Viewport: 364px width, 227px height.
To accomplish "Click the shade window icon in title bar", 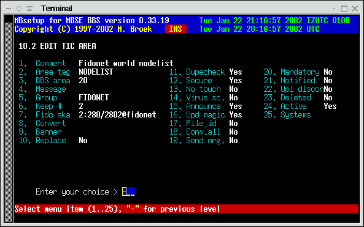I will (x=29, y=9).
